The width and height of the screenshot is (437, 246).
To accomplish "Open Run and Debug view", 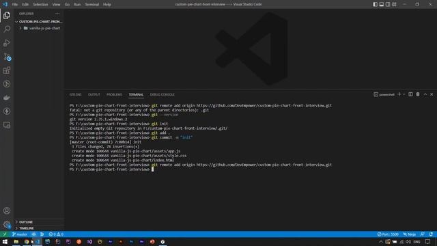I will coord(7,42).
